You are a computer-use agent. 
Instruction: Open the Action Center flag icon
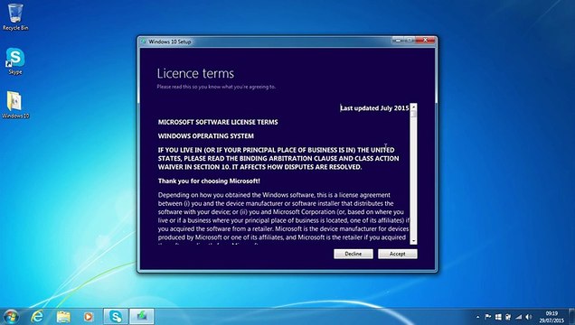(488, 317)
